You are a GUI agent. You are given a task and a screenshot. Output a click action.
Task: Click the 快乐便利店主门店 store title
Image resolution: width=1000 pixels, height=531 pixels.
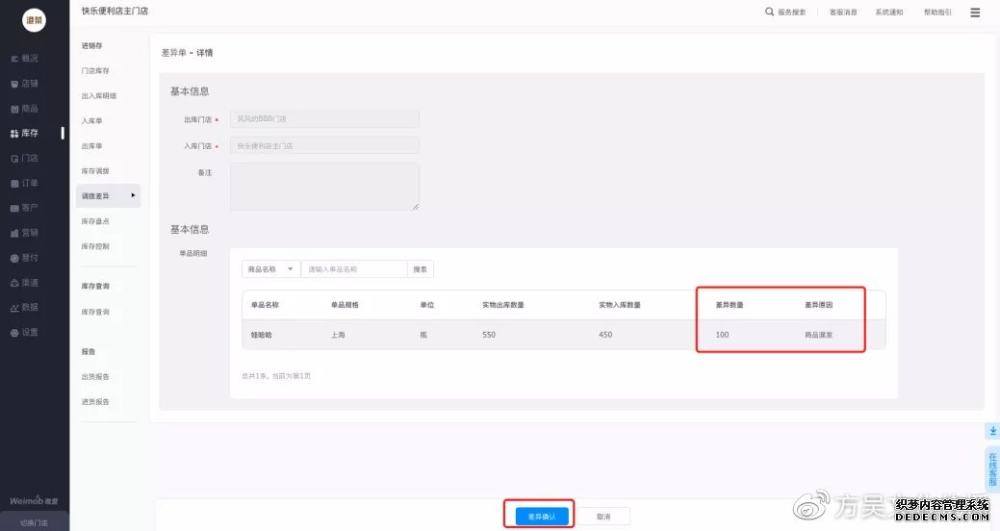click(115, 11)
